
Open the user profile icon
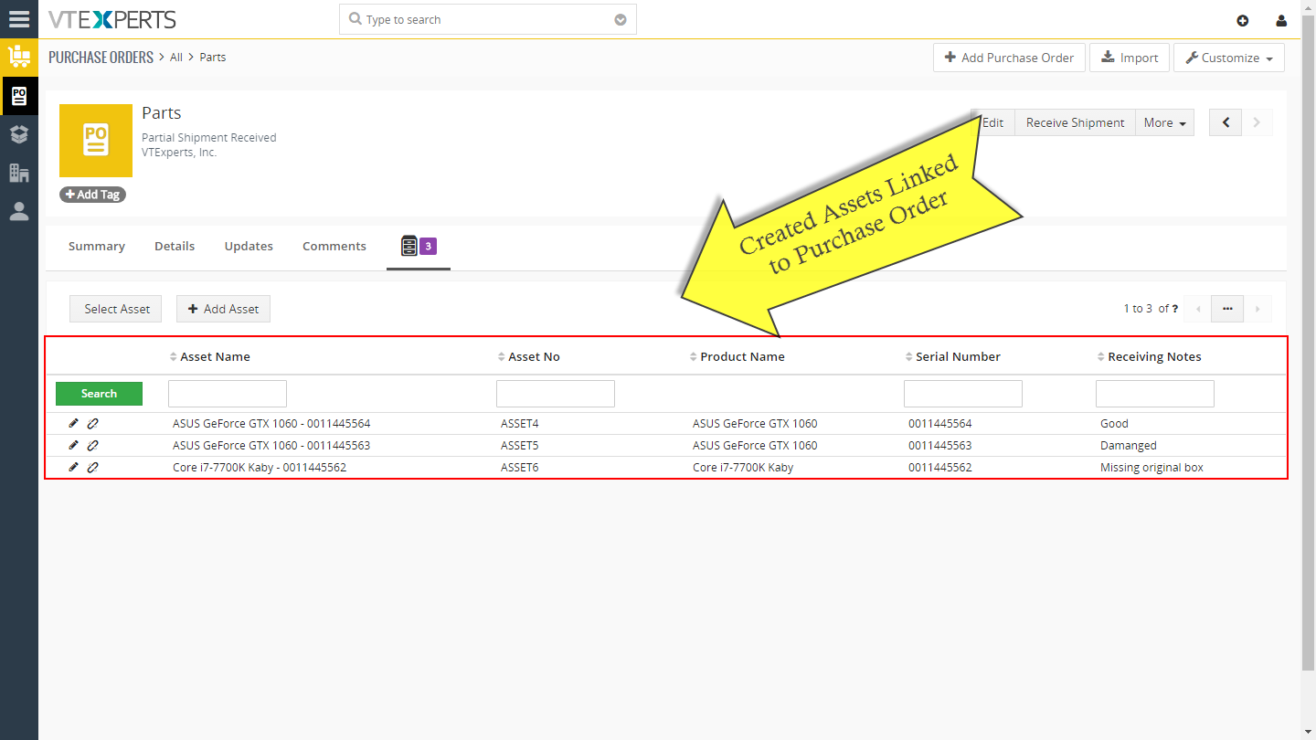(x=1281, y=20)
